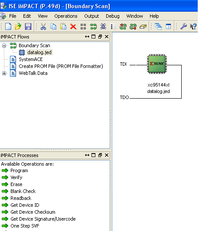Viewport: 222px width, 231px height.
Task: Expand the WebTalk Data tree node
Action: pos(4,73)
